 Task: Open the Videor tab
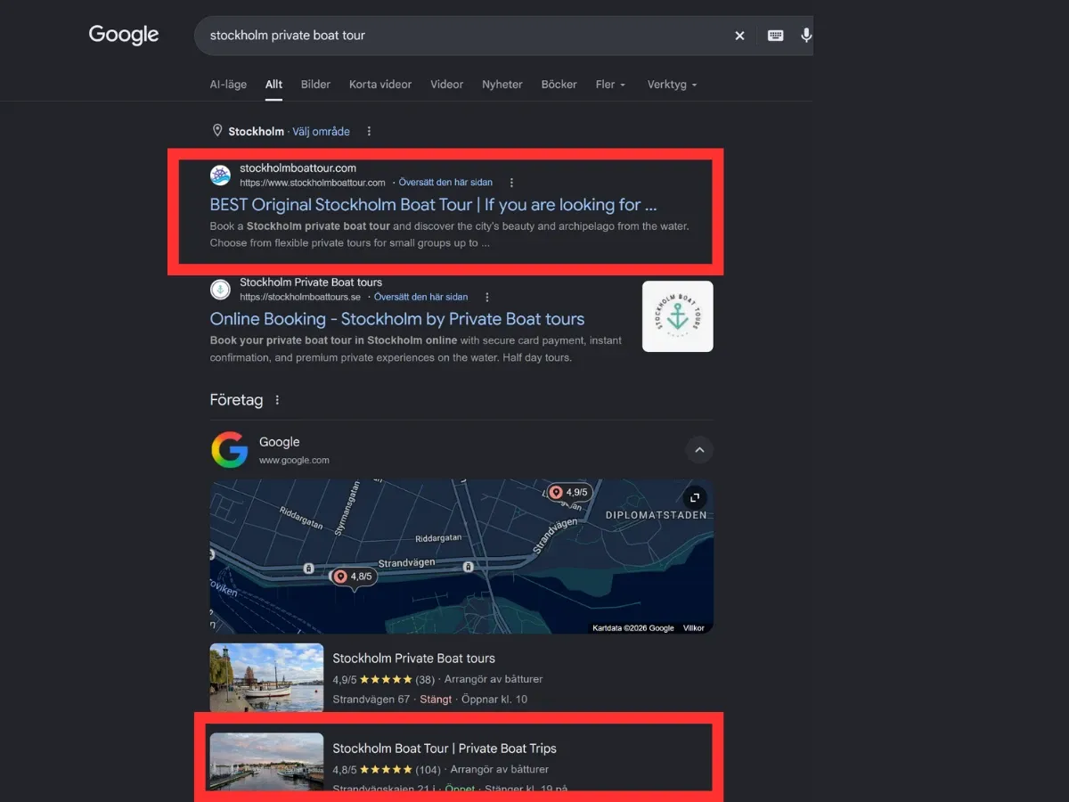446,85
